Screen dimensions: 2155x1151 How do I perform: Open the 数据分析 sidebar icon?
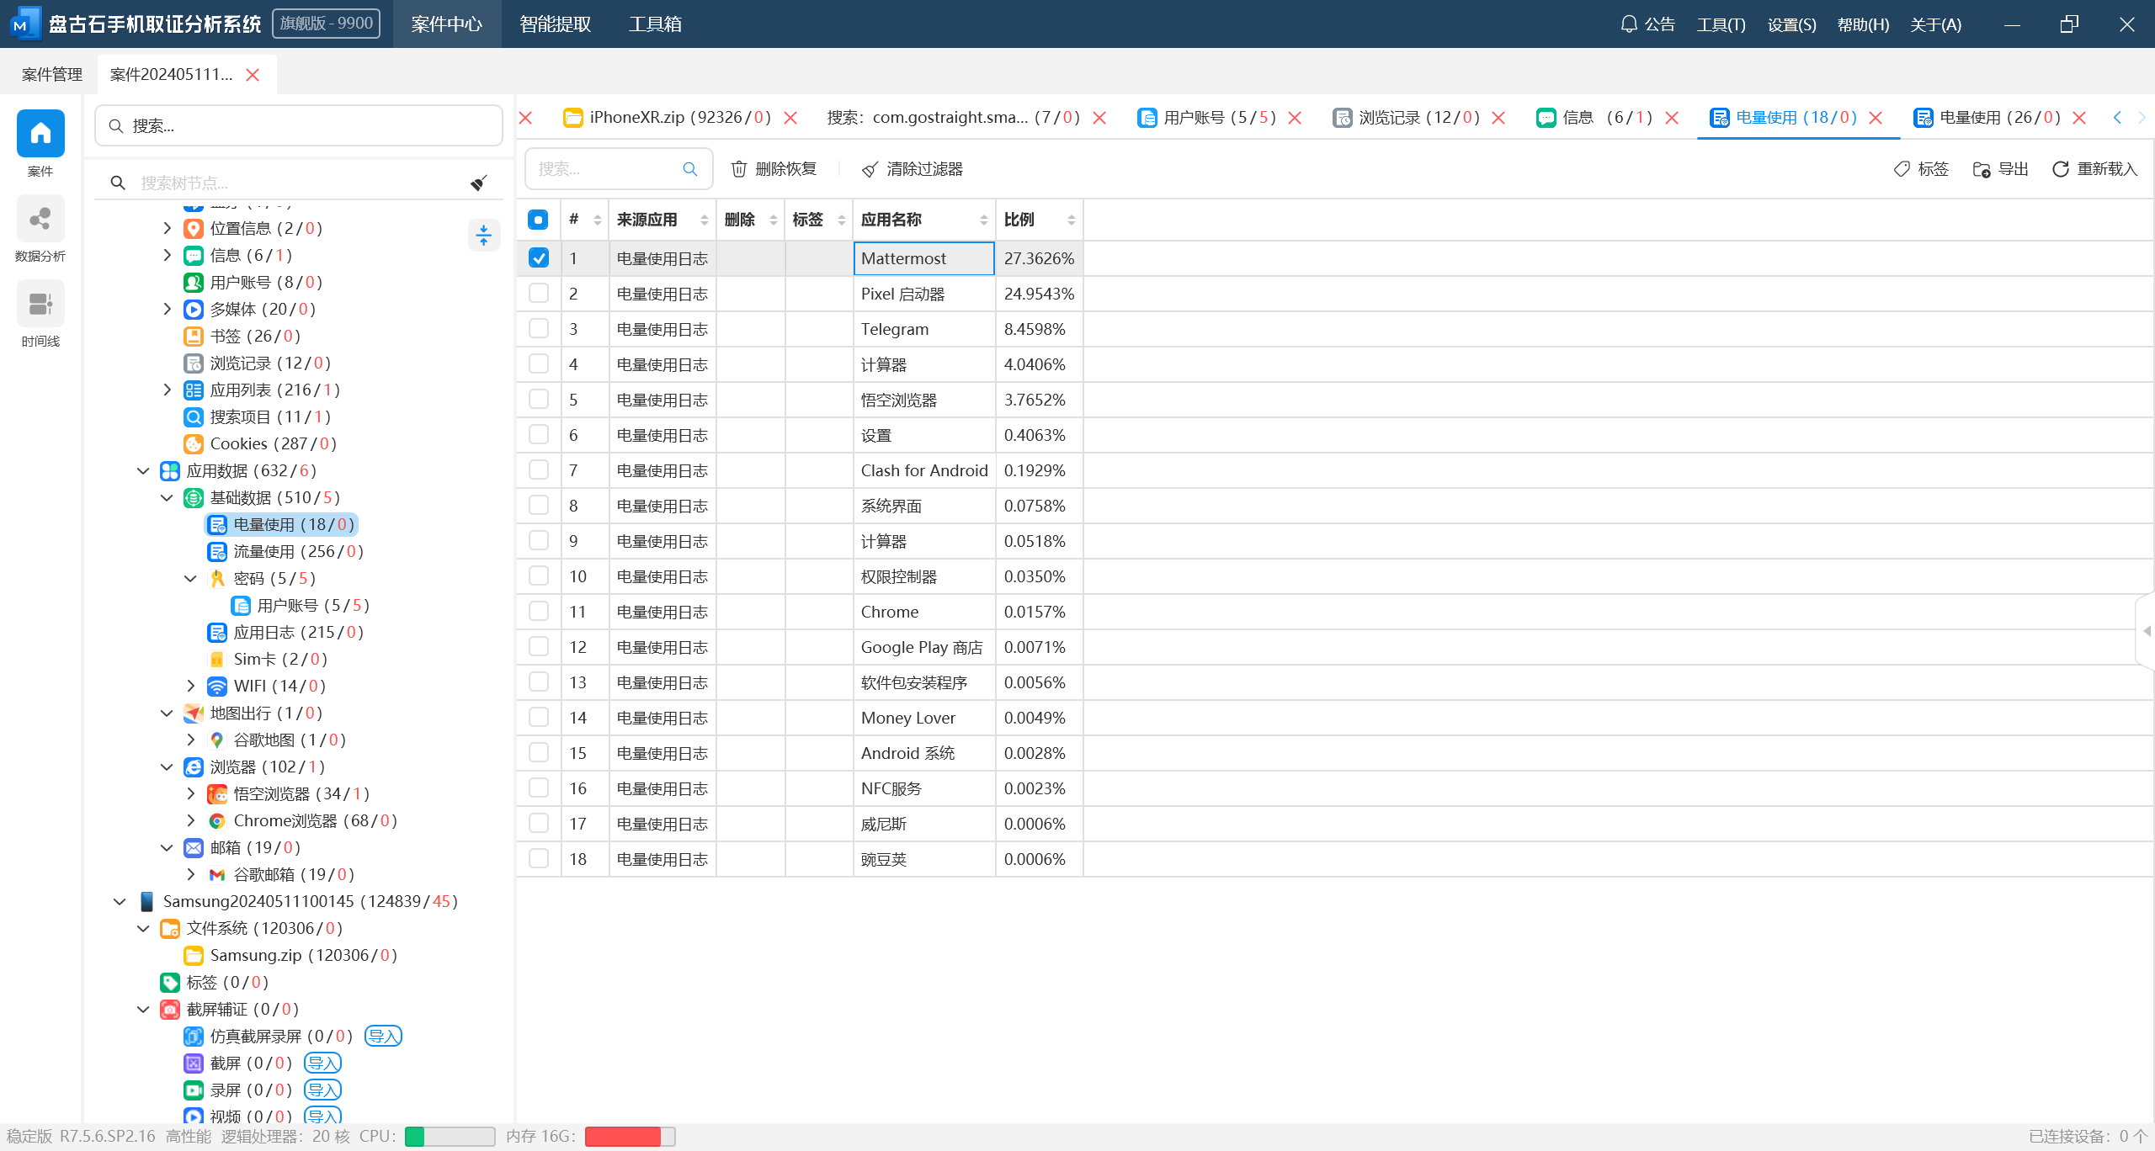pos(40,220)
